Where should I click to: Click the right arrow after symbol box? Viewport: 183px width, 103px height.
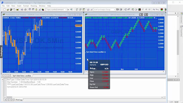tap(68, 10)
